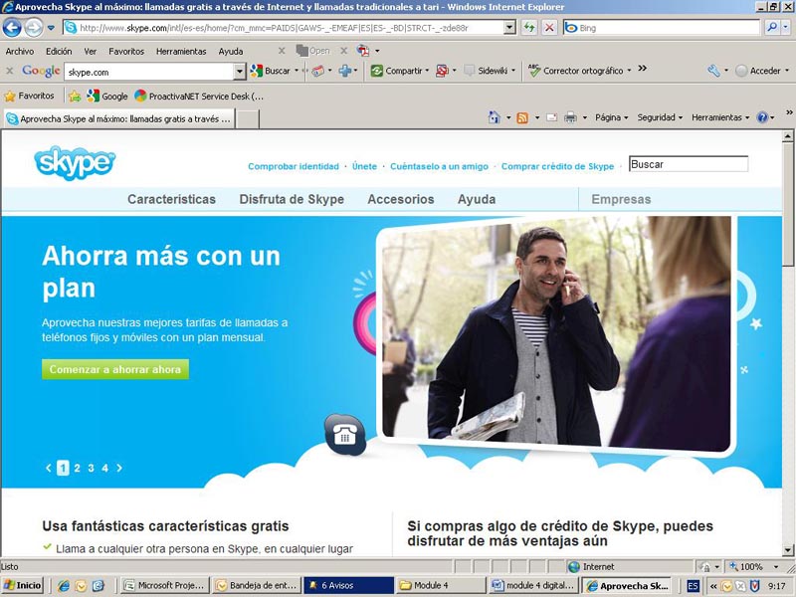
Task: Click the Google favorites bar link
Action: tap(107, 96)
